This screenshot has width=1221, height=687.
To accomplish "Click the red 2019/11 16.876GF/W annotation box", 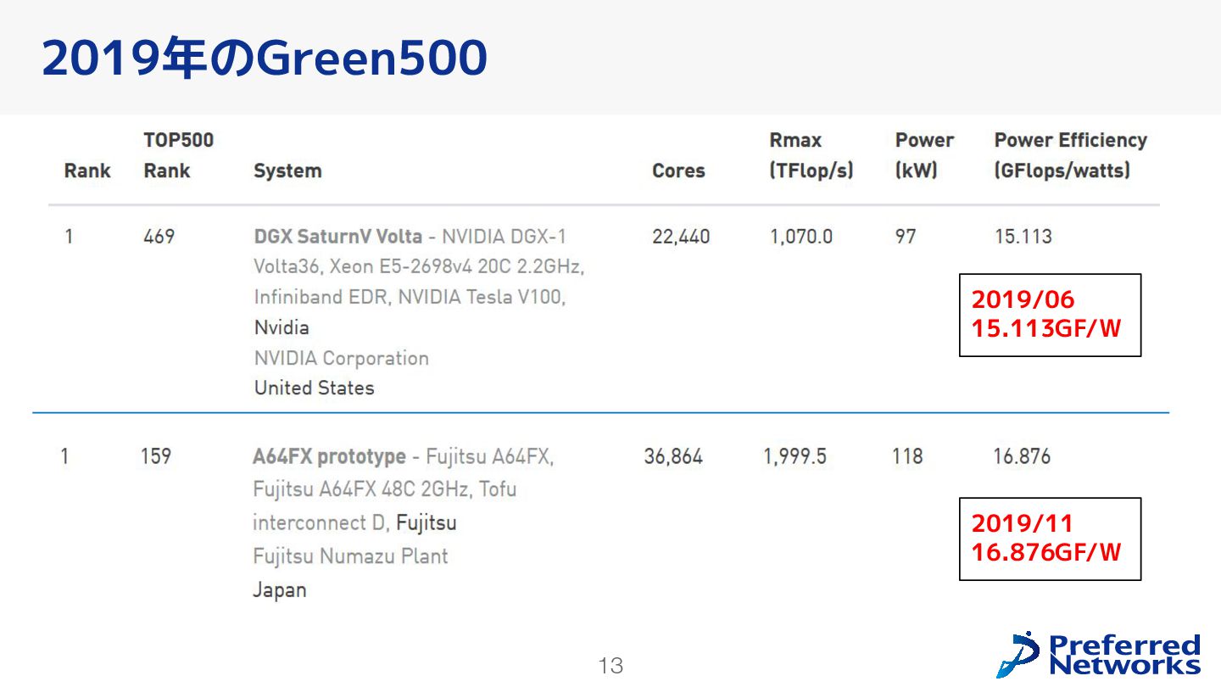I will click(1050, 539).
